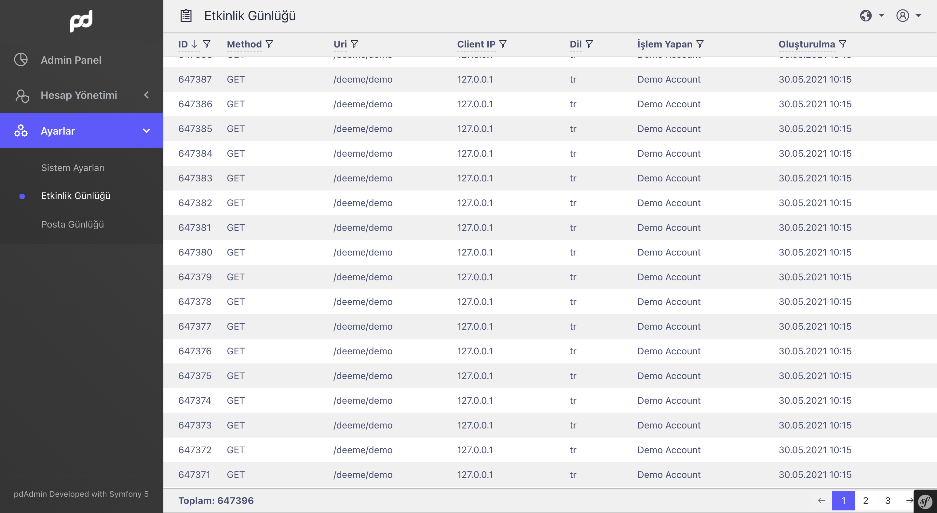Click GET in row 647385
This screenshot has width=937, height=513.
click(236, 129)
